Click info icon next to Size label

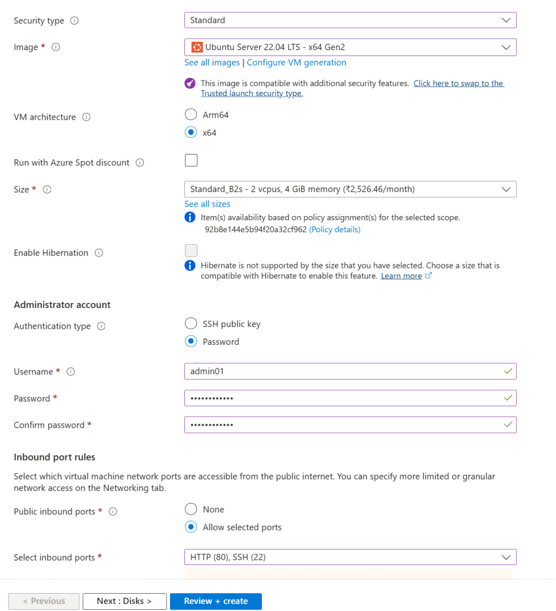click(x=47, y=189)
